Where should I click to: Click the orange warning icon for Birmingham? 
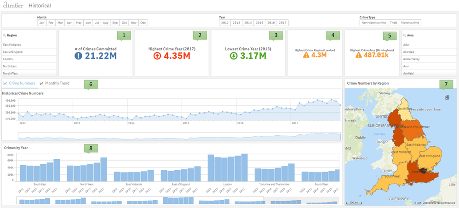(359, 55)
